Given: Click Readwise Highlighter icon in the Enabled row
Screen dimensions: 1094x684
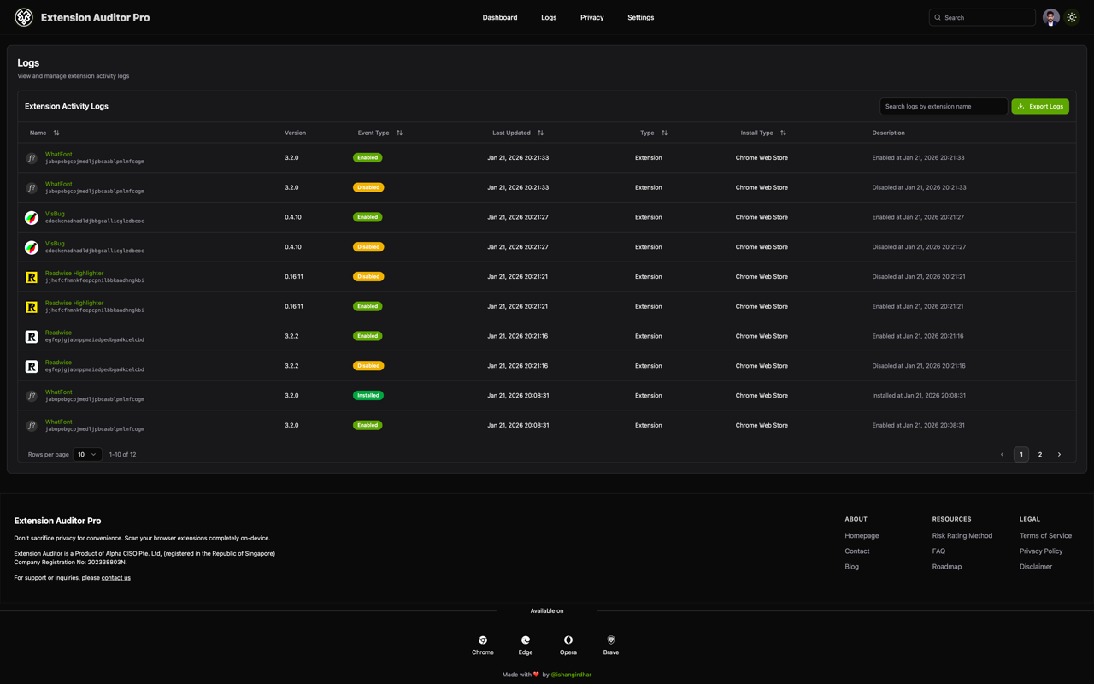Looking at the screenshot, I should point(32,306).
